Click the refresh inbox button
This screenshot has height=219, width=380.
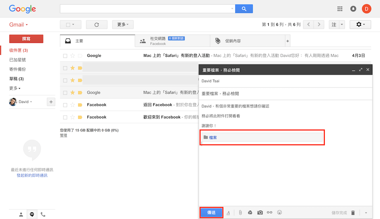97,25
